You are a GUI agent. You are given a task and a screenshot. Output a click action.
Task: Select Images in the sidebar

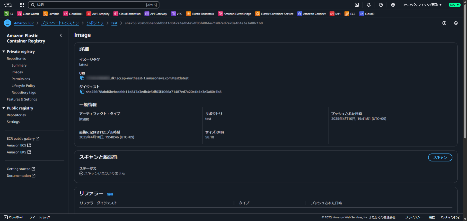pos(17,72)
